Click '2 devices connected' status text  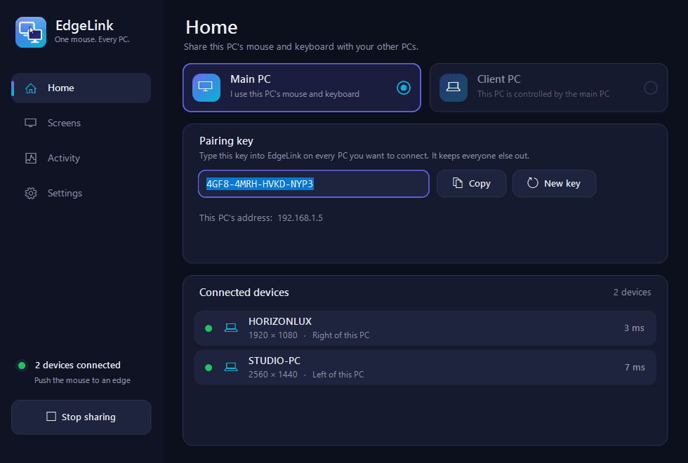point(78,365)
